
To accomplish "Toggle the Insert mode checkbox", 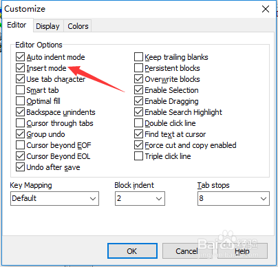I will click(20, 68).
